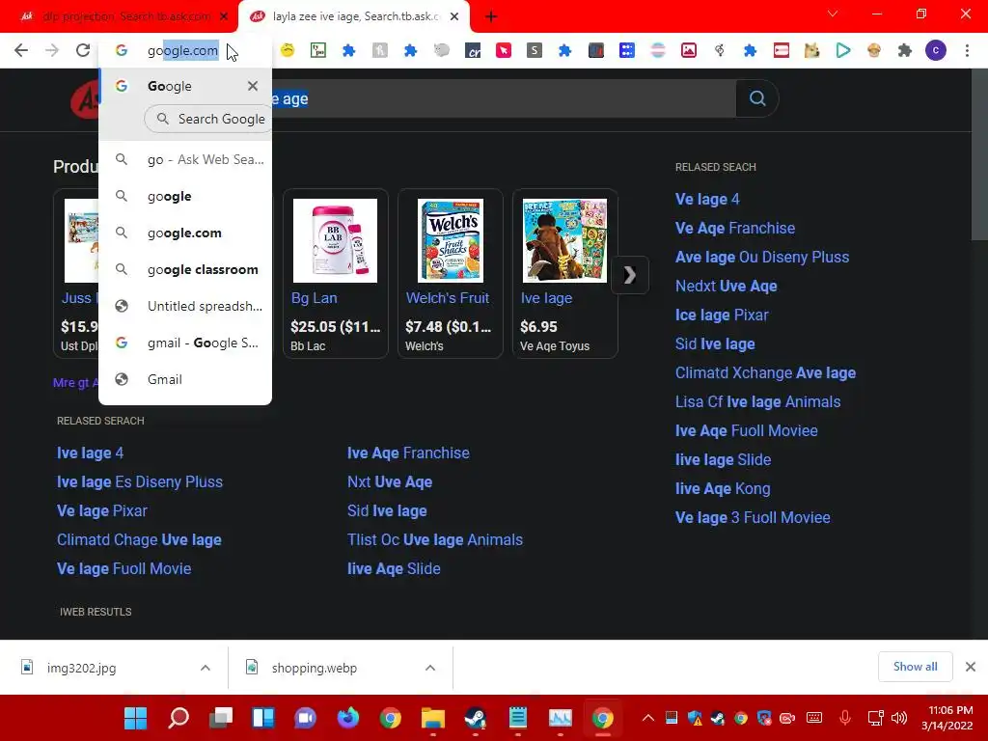Screen dimensions: 988x741
Task: Click 'Show all' downloads button
Action: [x=915, y=667]
